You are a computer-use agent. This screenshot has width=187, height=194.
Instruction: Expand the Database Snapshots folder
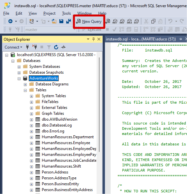click(x=19, y=73)
